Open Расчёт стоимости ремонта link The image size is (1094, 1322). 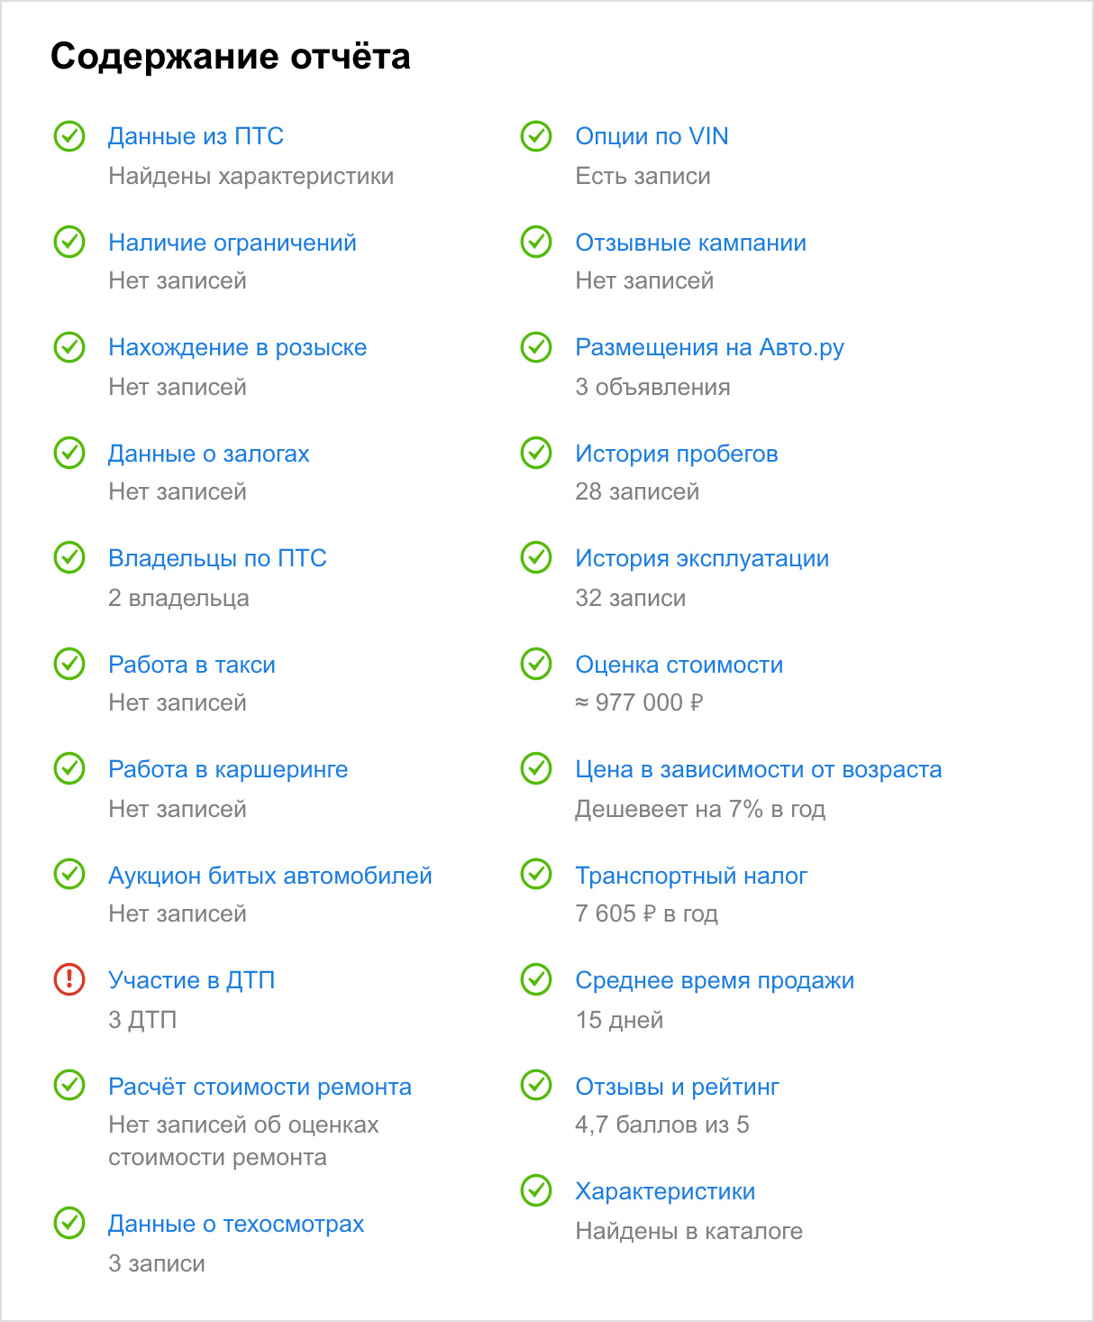tap(260, 1087)
